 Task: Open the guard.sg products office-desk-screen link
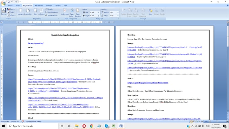coord(148,83)
